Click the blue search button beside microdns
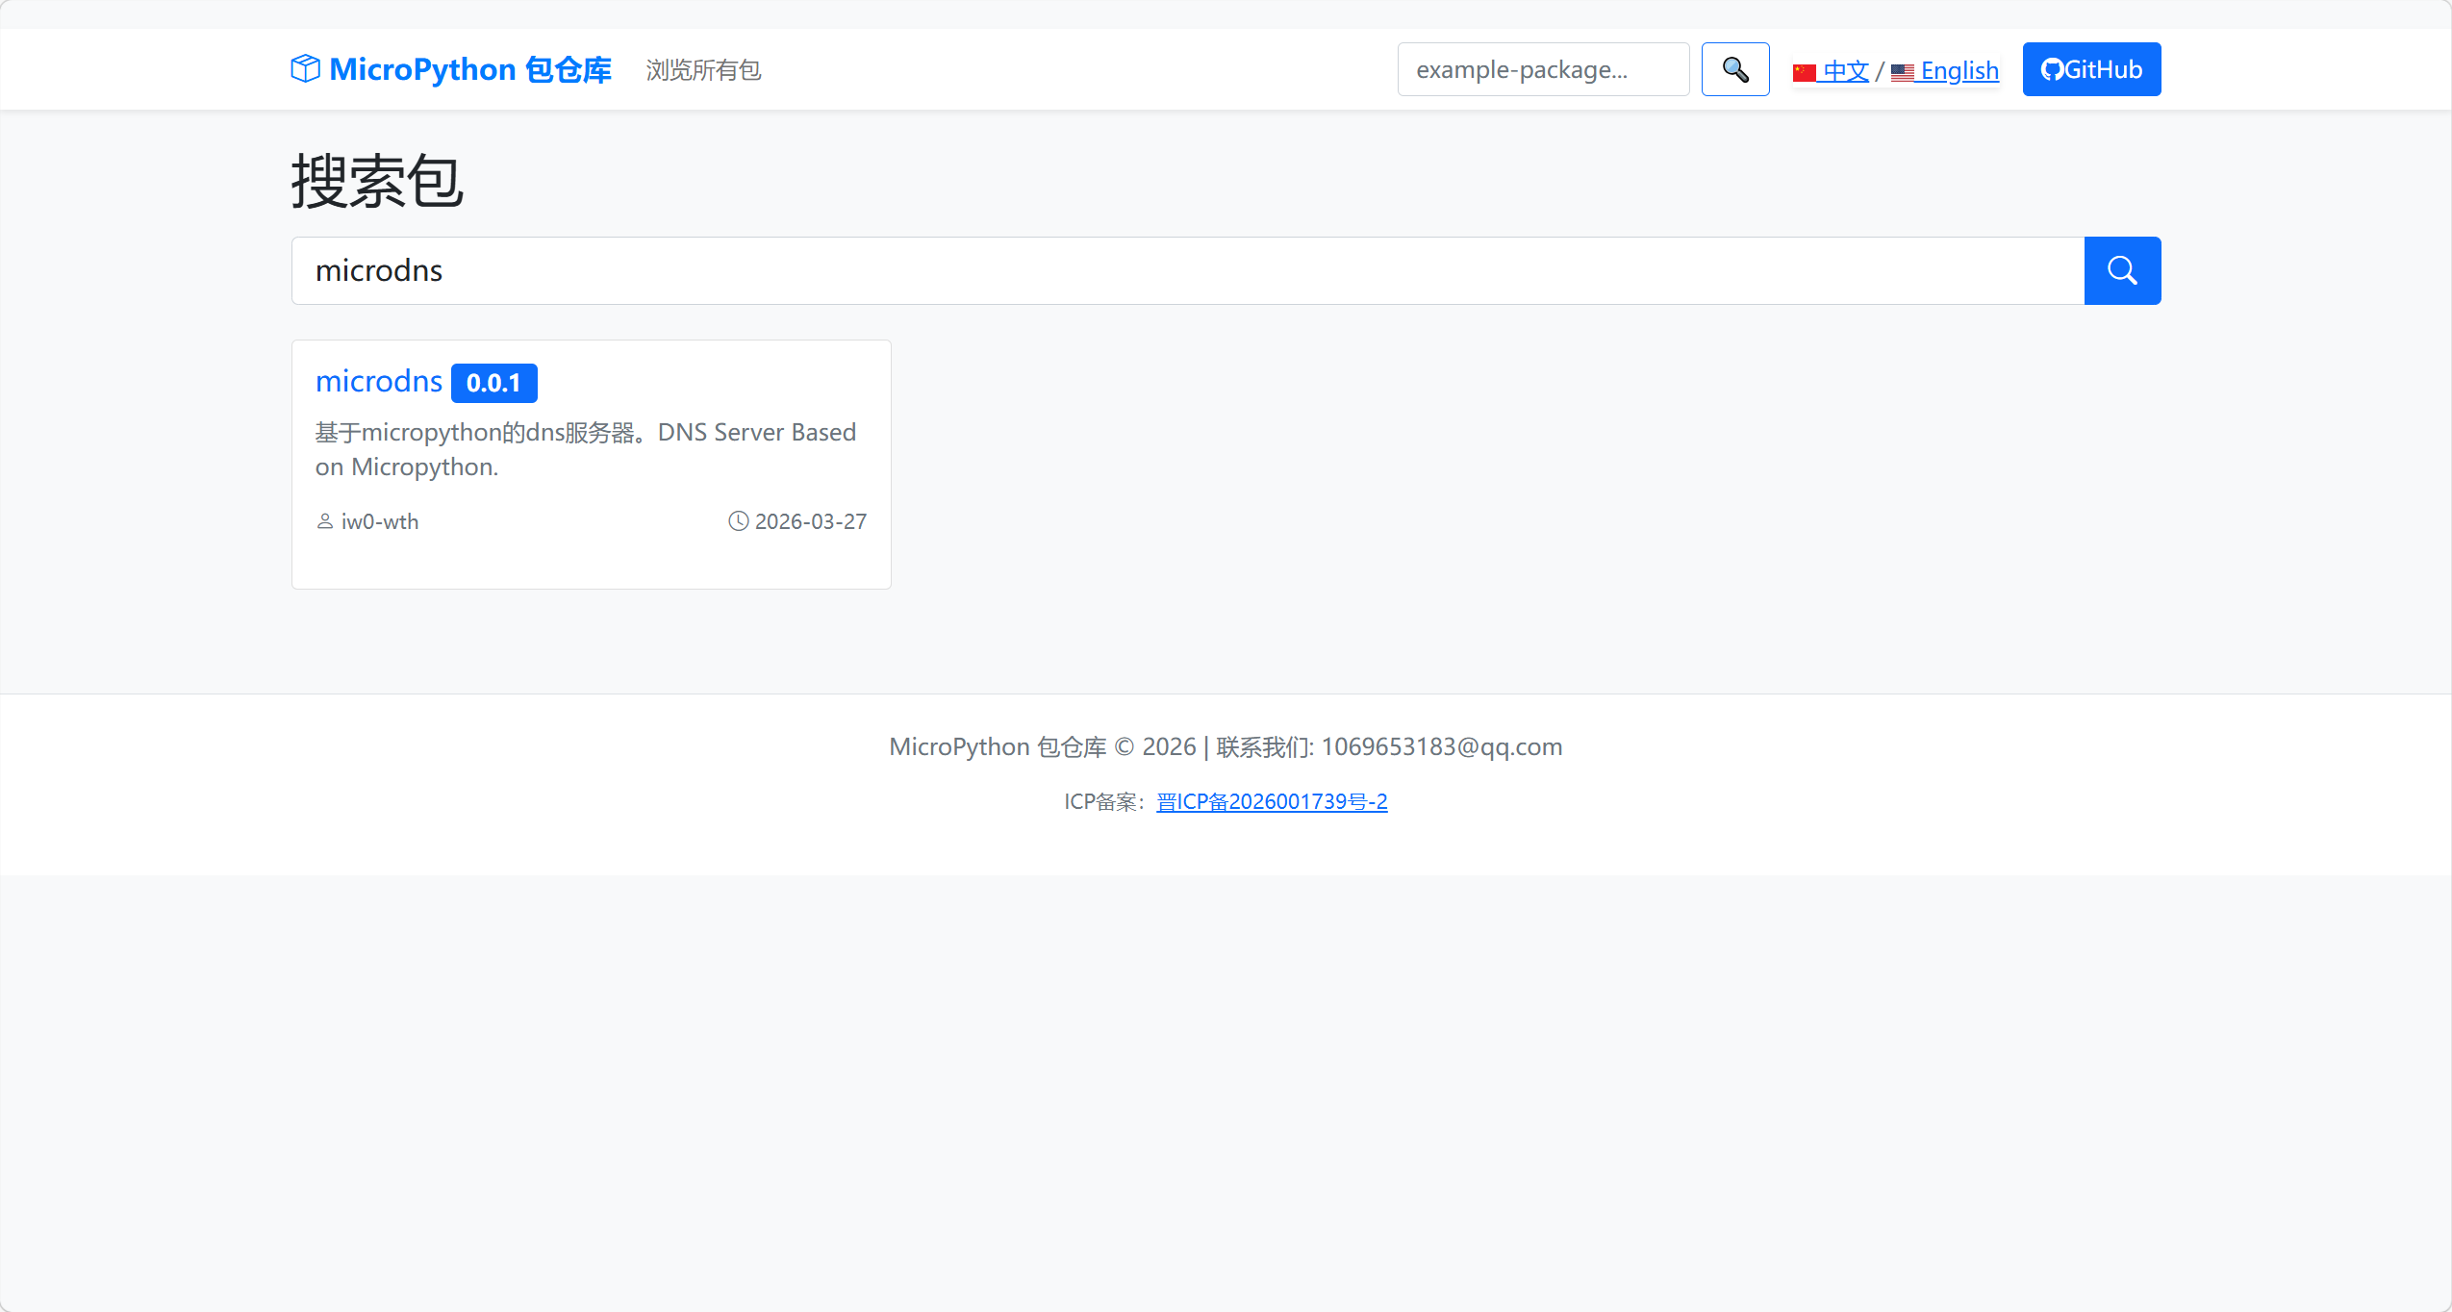Screen dimensions: 2452x1312 point(2121,270)
